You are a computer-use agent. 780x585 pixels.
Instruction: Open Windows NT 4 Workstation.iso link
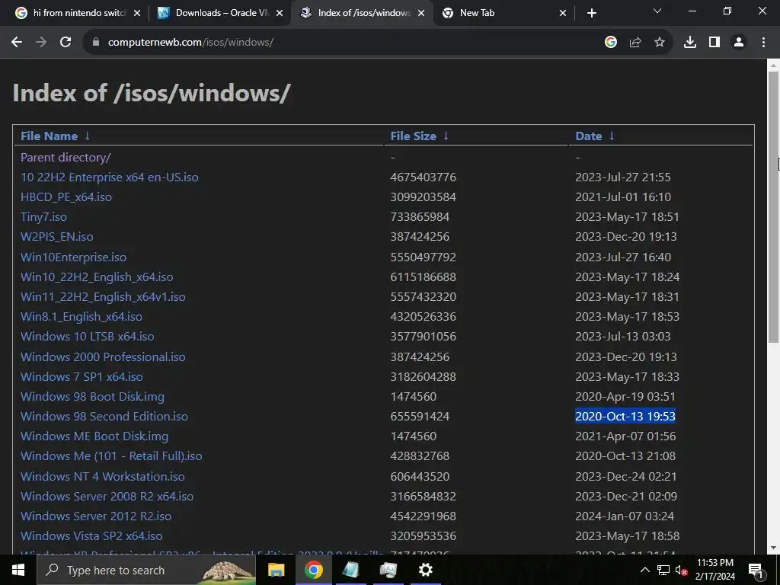point(103,477)
